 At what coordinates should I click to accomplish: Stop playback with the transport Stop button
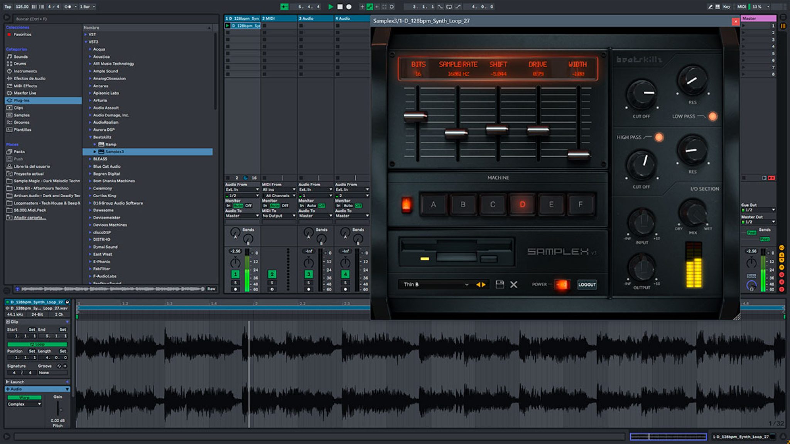[x=340, y=7]
